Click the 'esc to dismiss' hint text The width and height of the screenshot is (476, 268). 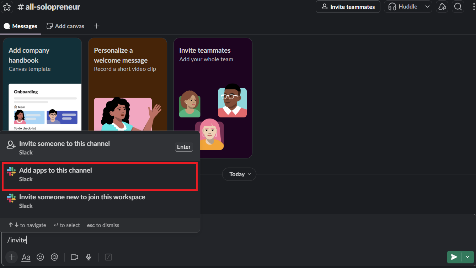[103, 225]
